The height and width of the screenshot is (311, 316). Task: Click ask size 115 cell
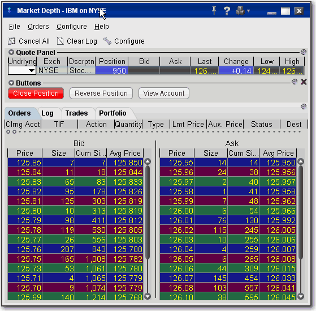211,230
